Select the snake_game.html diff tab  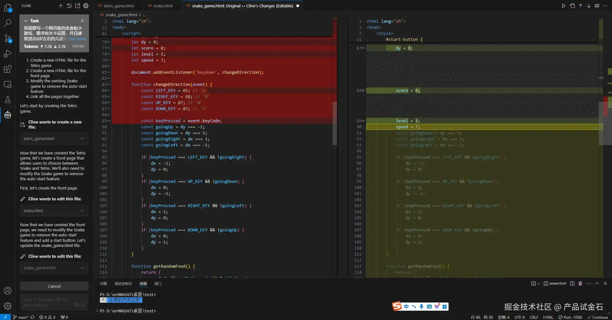[x=243, y=6]
